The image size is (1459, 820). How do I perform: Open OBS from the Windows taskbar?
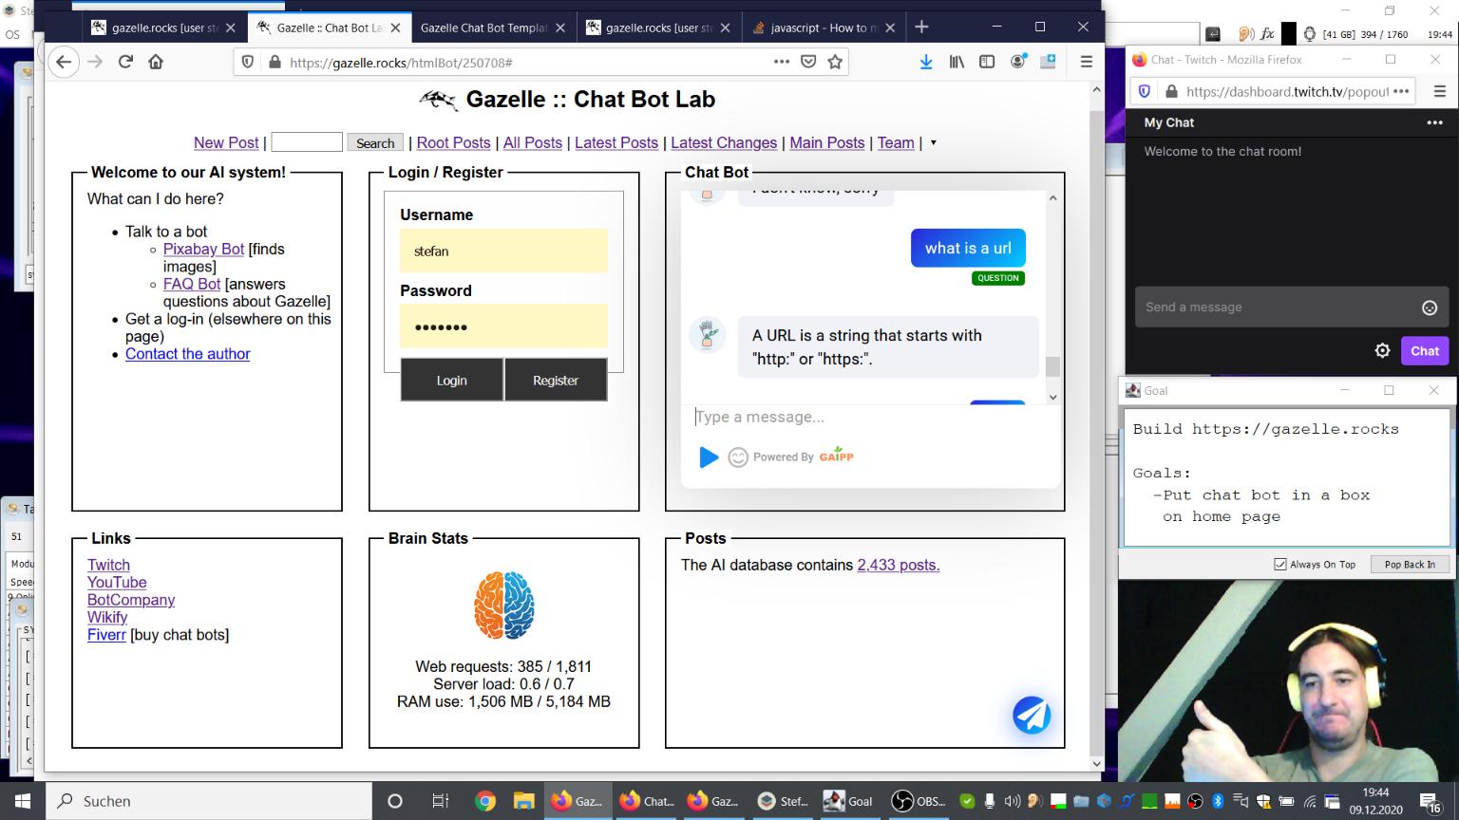919,801
